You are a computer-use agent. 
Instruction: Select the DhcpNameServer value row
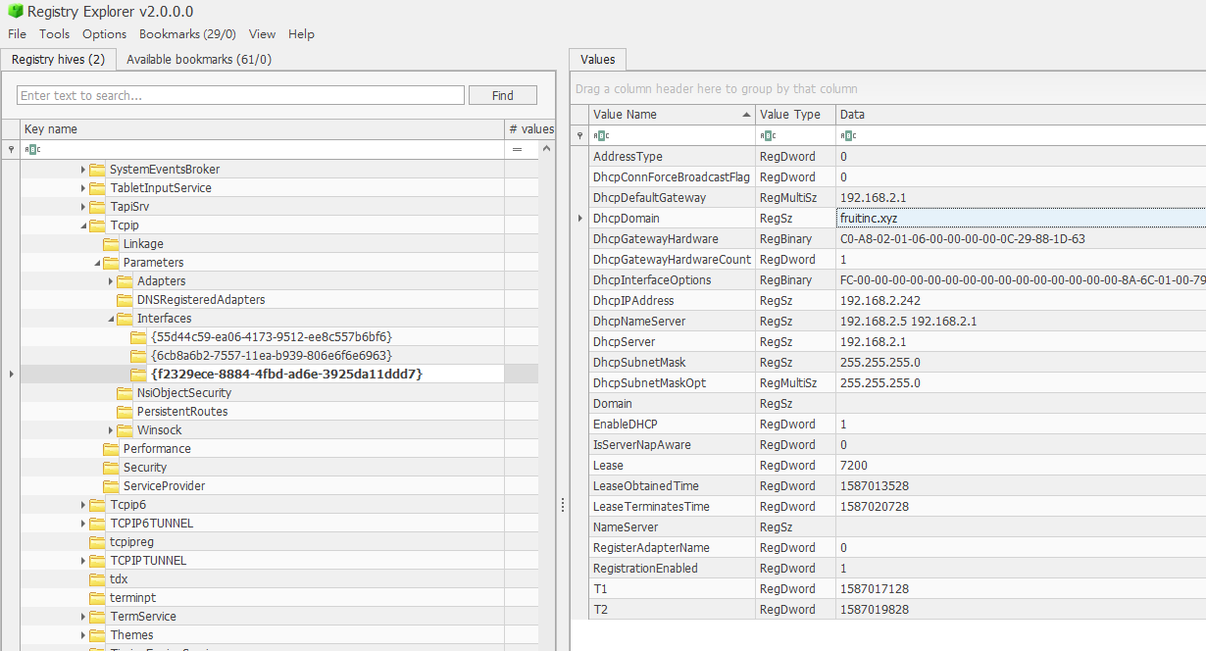pos(897,322)
